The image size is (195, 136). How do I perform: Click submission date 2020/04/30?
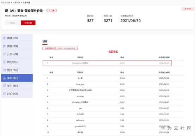click(x=164, y=96)
